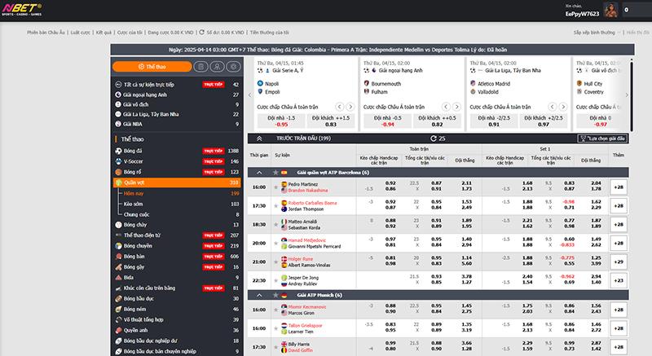Select the Chung cuộc tennis sub-item
Image resolution: width=652 pixels, height=356 pixels.
(136, 214)
